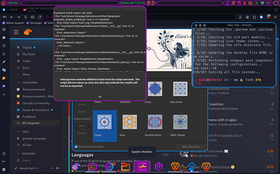Viewport: 280px width, 174px height.
Task: Open the private-template tag
Action: pos(34,138)
